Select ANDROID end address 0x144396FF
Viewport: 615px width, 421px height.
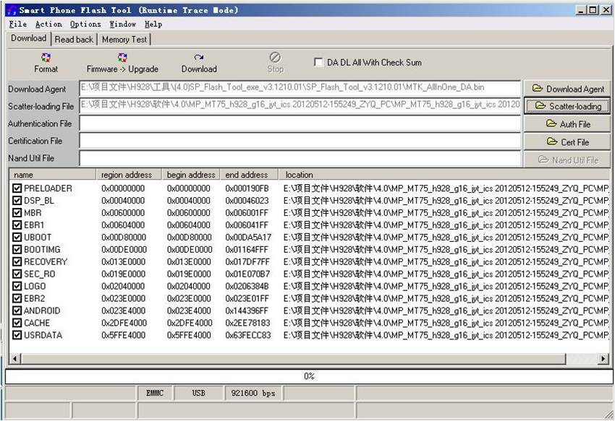pos(247,311)
